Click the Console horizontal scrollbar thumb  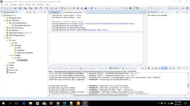pos(100,95)
